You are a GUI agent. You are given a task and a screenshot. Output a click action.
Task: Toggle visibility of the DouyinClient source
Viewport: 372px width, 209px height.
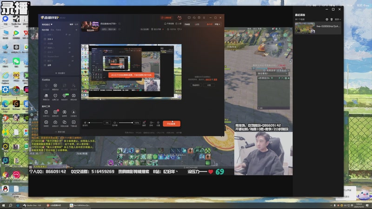click(72, 56)
